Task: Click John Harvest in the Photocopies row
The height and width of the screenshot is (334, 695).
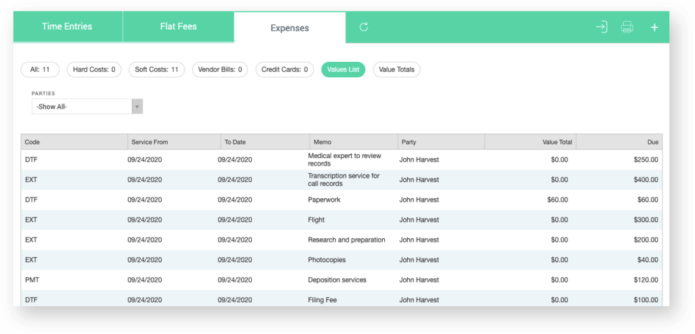Action: 419,259
